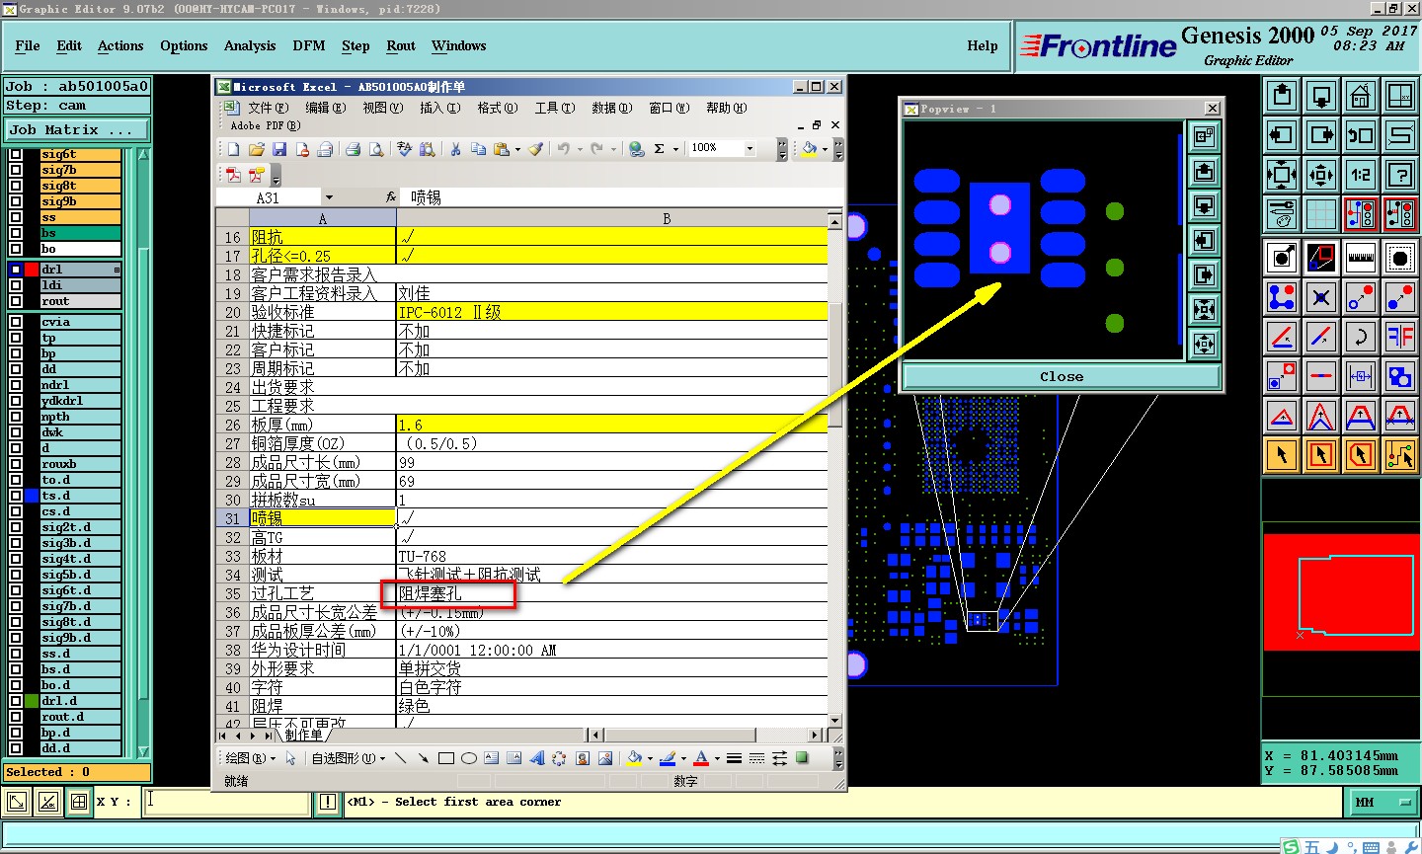Select the net selection pointer tool
The height and width of the screenshot is (854, 1422).
(1400, 455)
